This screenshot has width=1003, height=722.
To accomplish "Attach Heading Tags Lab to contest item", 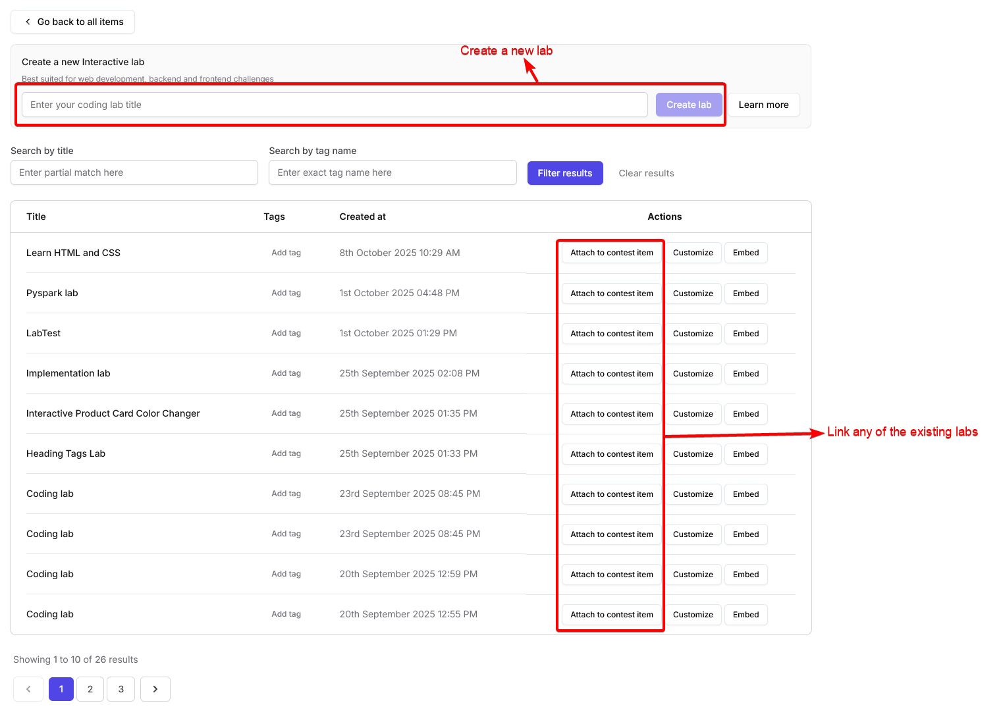I will pos(612,454).
